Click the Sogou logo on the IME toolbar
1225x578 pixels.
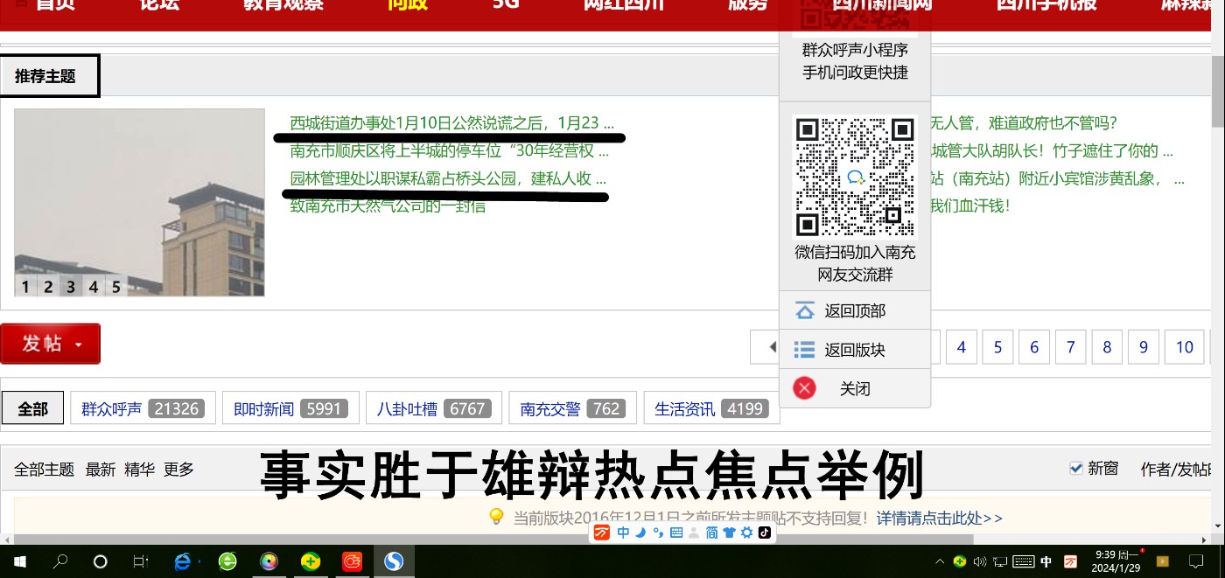[x=602, y=533]
